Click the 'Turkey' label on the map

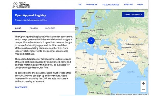click(x=106, y=47)
